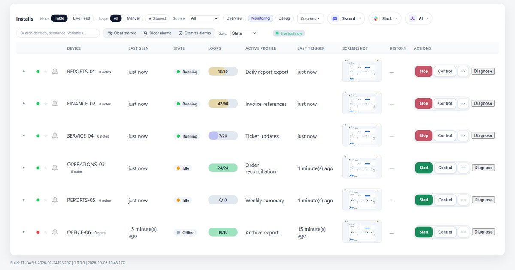Viewport: 515px width, 270px height.
Task: Open more actions menu for REPORTS-01
Action: (463, 72)
